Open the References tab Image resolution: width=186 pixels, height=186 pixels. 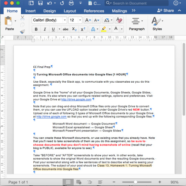click(x=94, y=11)
